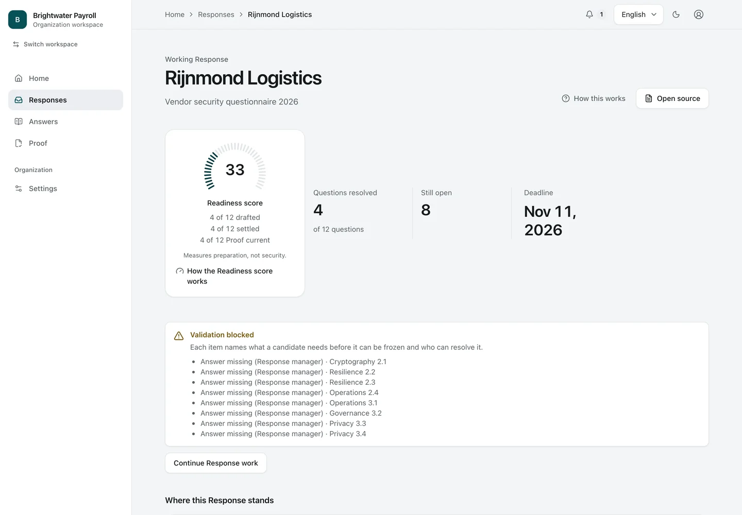The image size is (742, 515).
Task: Open notifications with the bell icon
Action: (589, 14)
